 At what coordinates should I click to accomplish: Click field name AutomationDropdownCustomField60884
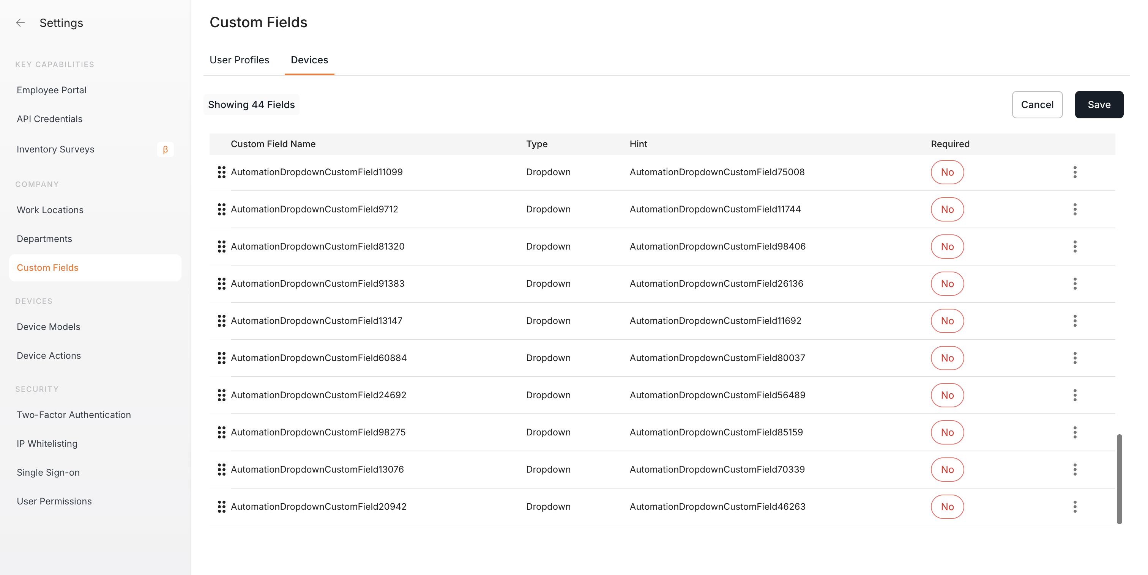click(319, 358)
